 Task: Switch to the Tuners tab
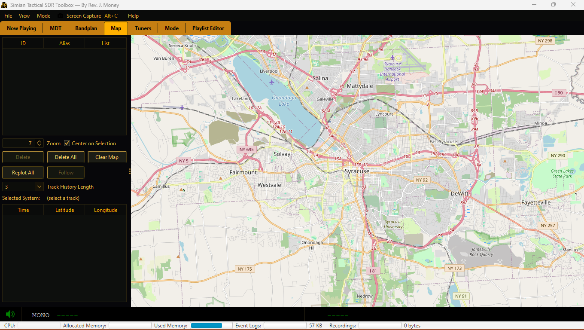click(x=143, y=28)
